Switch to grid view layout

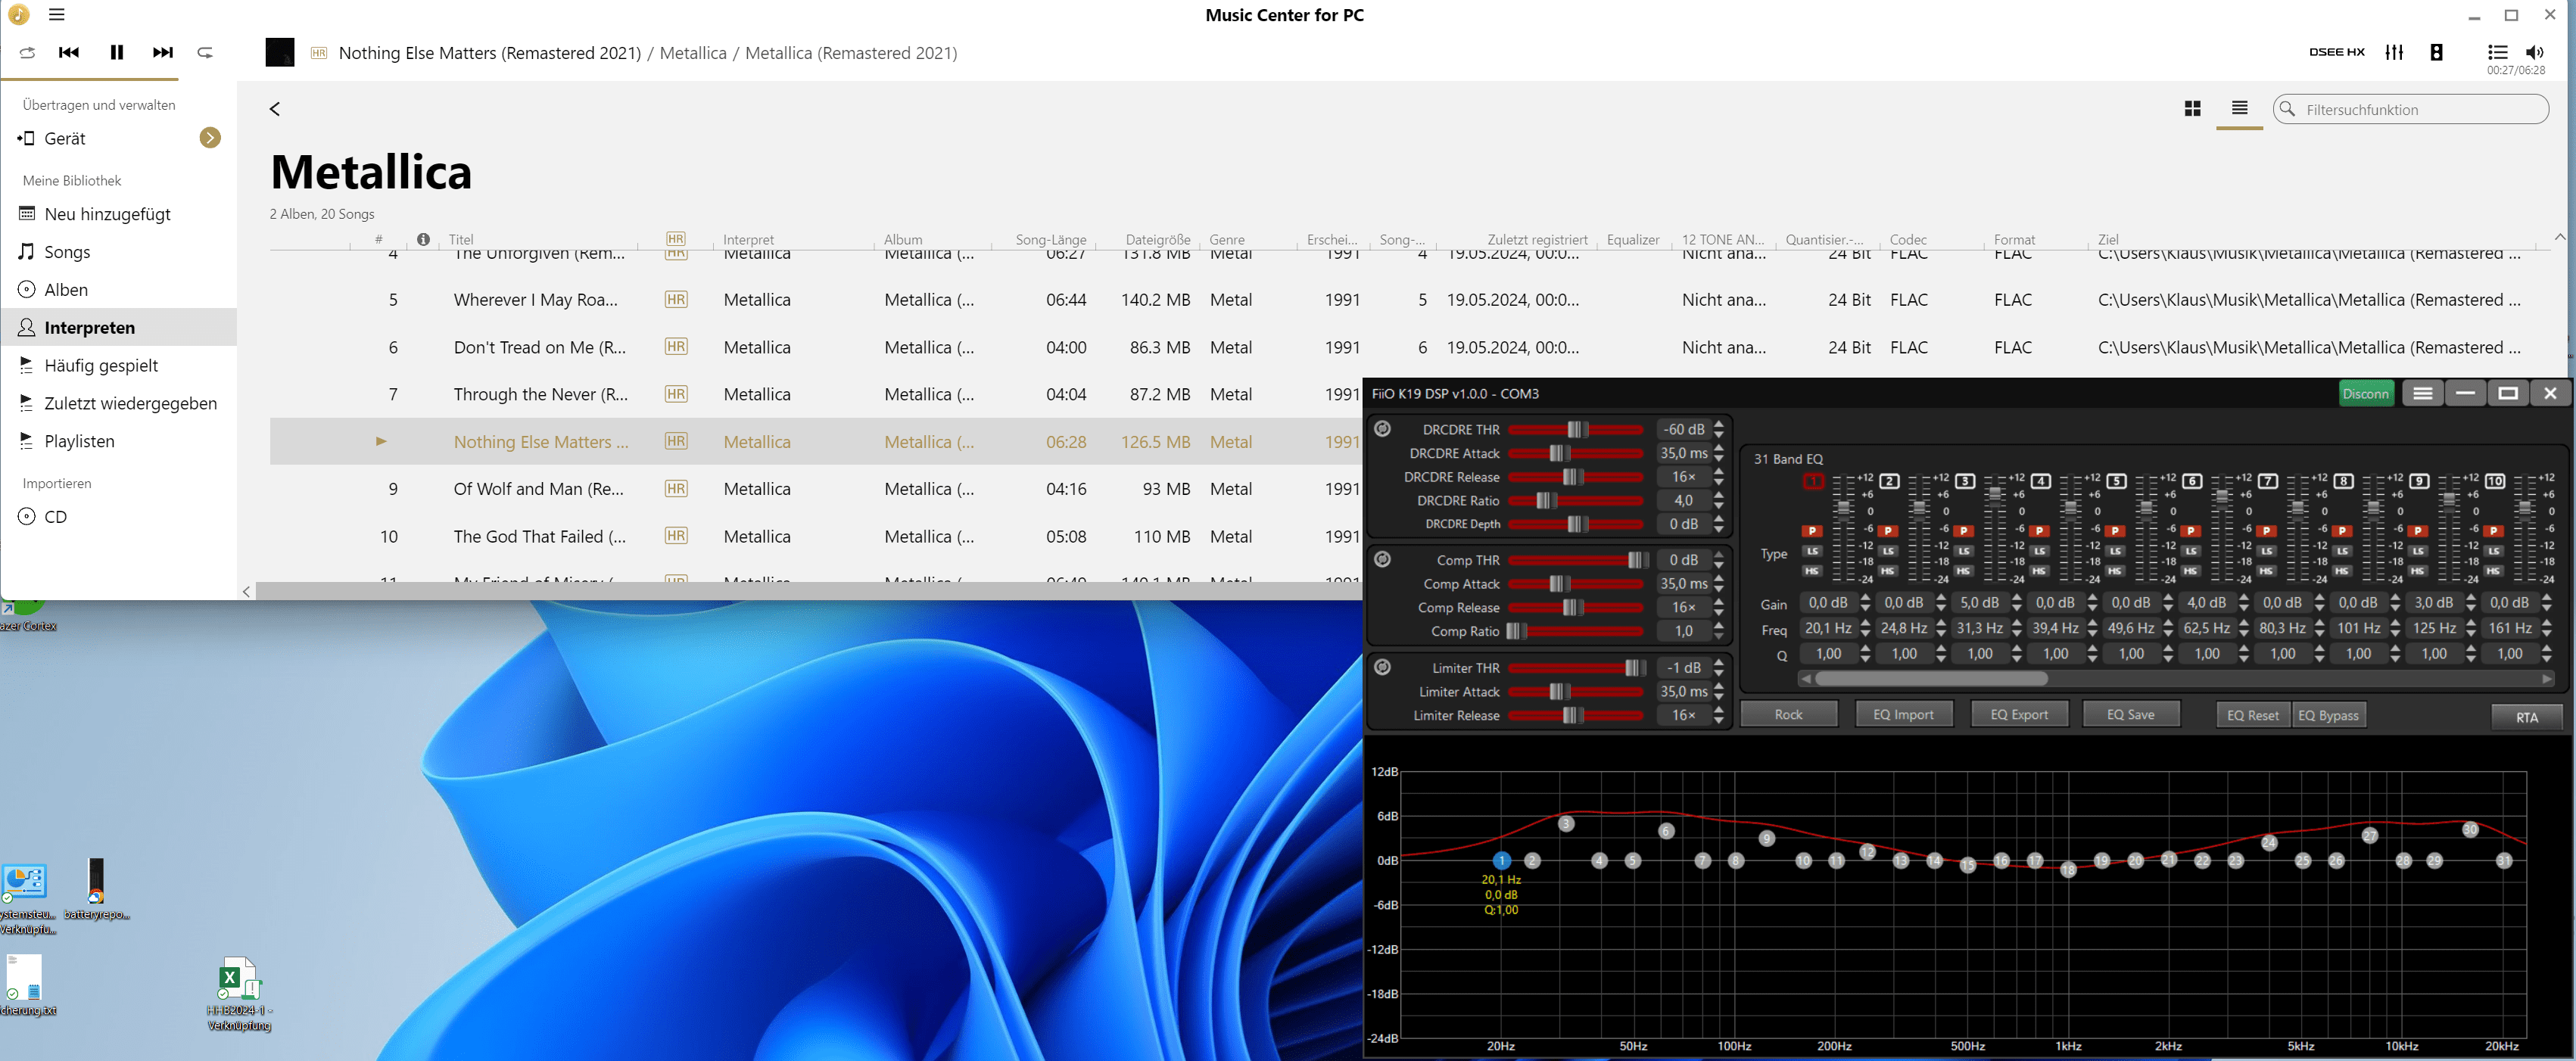click(x=2192, y=109)
